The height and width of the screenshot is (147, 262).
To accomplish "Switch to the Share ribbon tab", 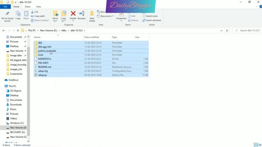I will coord(27,7).
